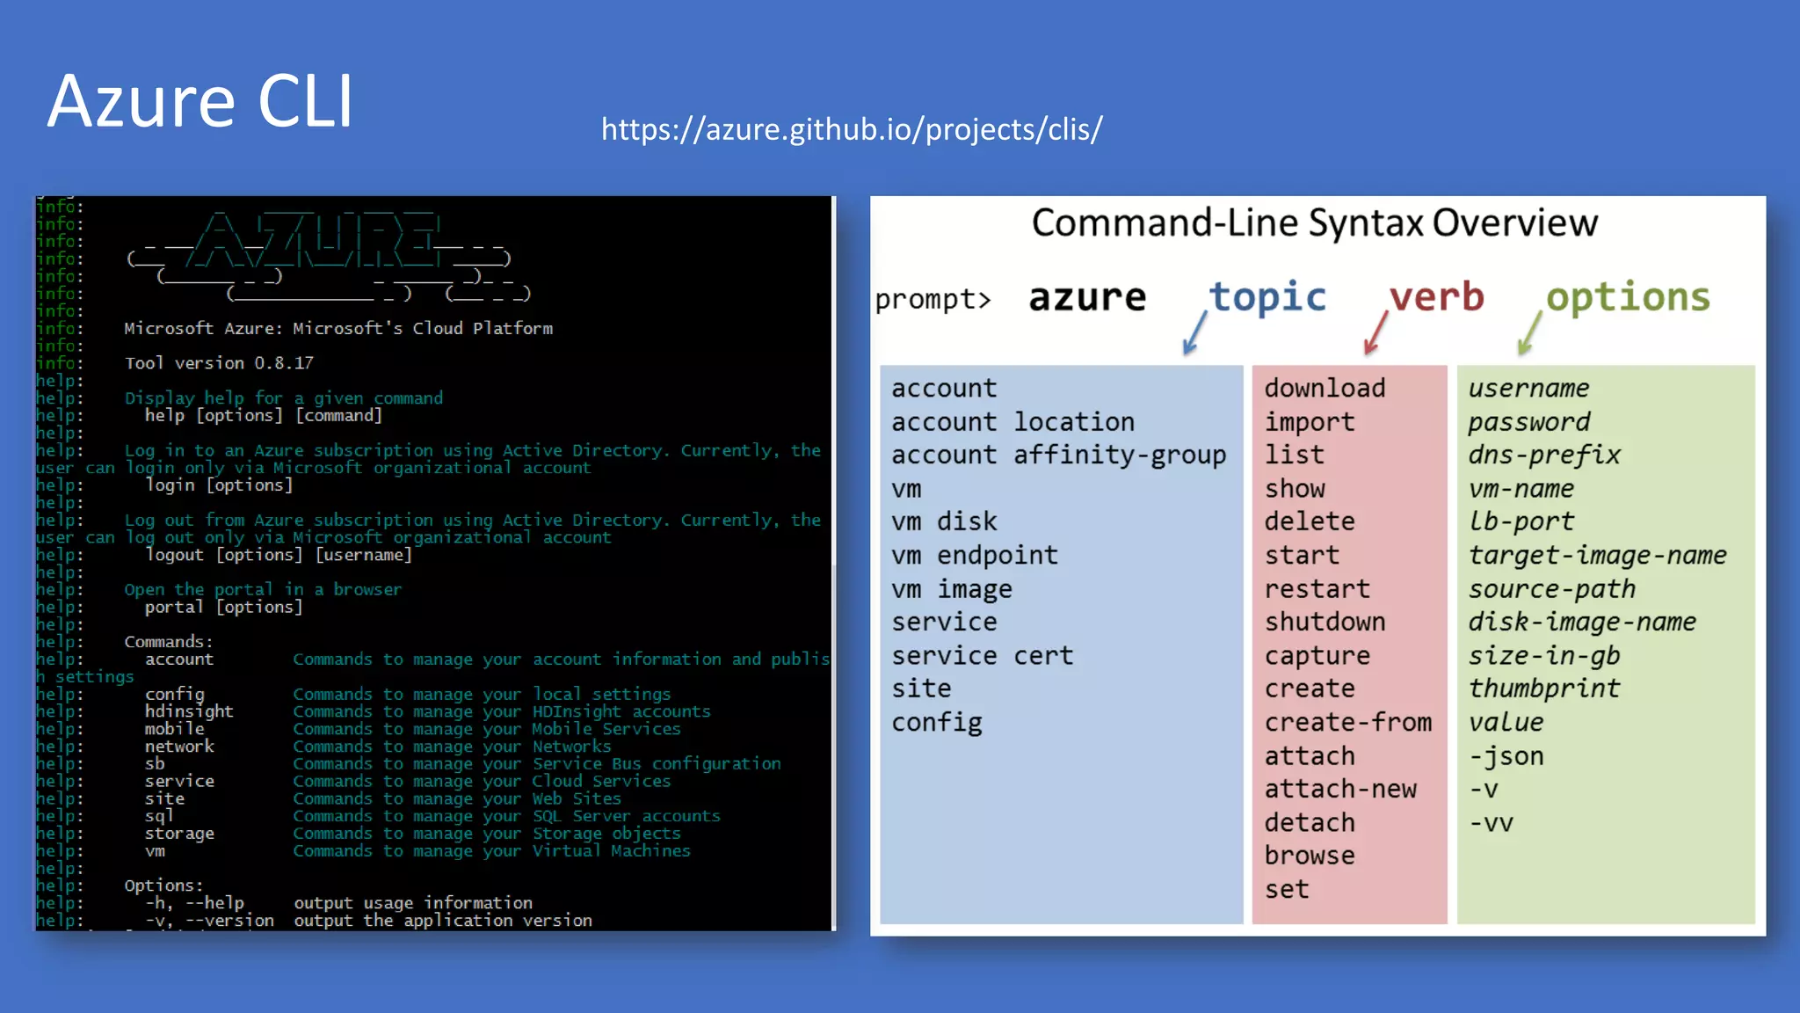Viewport: 1800px width, 1013px height.
Task: Click the 'list' verb
Action: tap(1295, 455)
